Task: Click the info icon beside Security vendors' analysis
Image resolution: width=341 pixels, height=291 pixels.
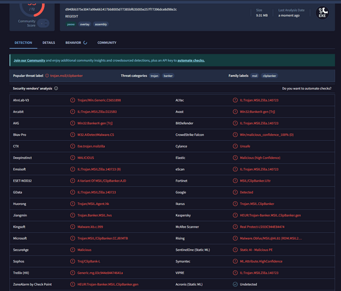Action: tap(56, 89)
